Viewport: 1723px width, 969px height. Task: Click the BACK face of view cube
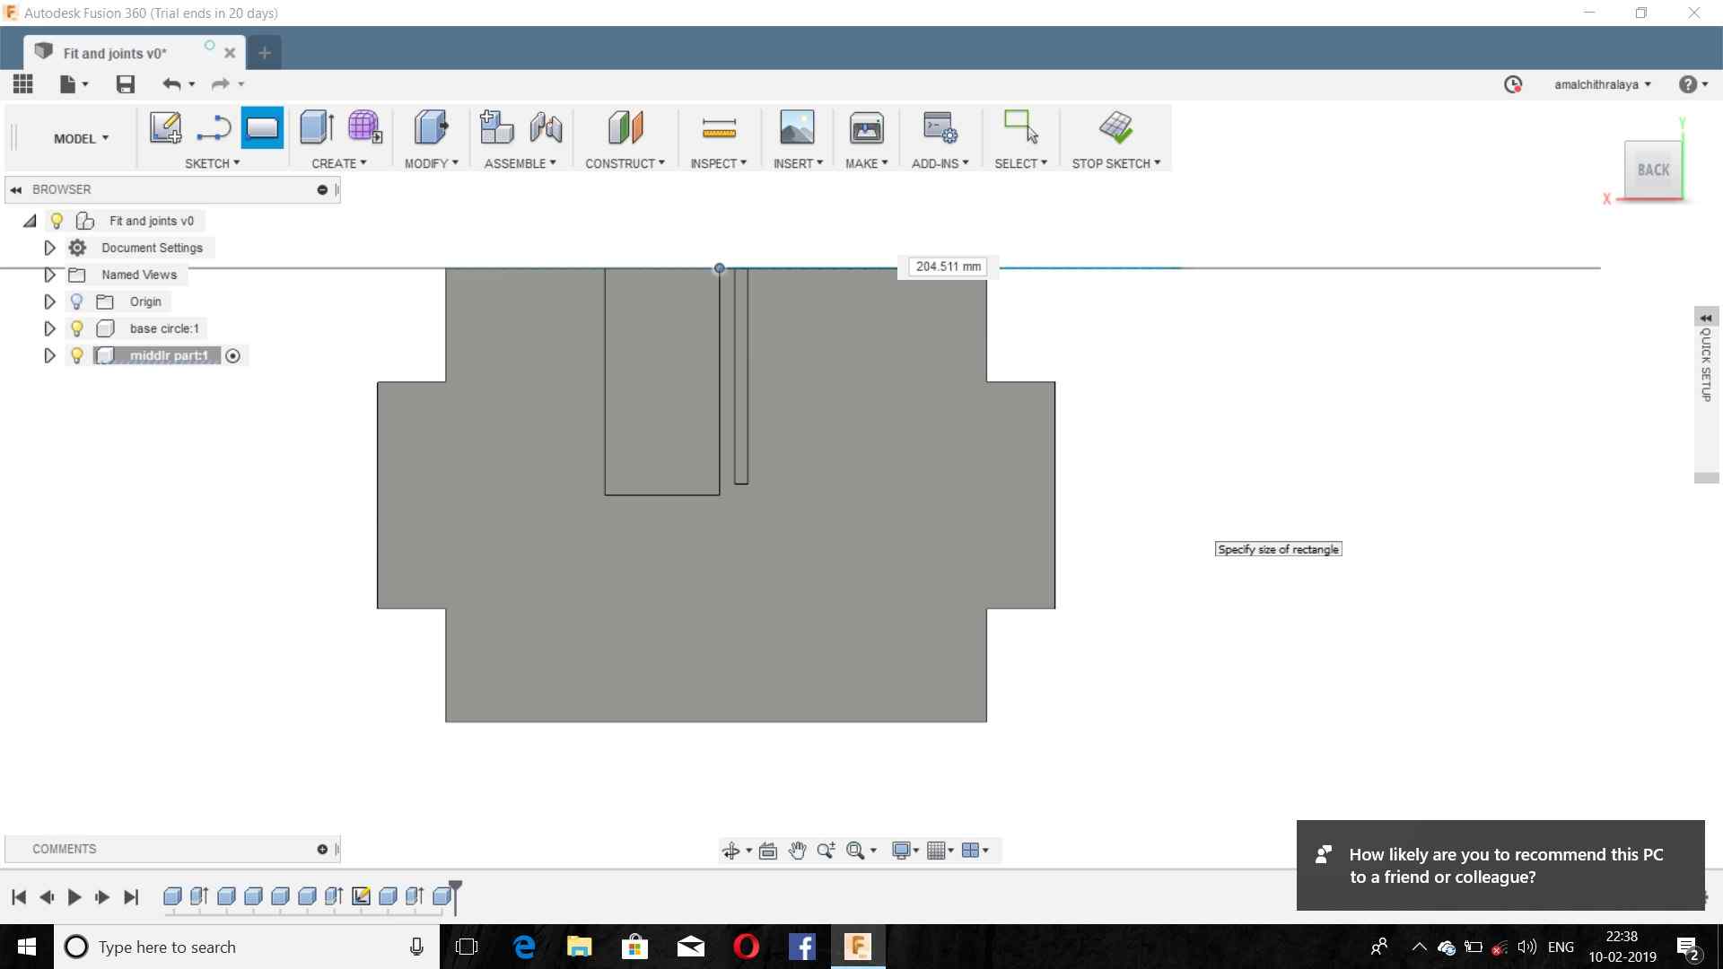(x=1652, y=170)
